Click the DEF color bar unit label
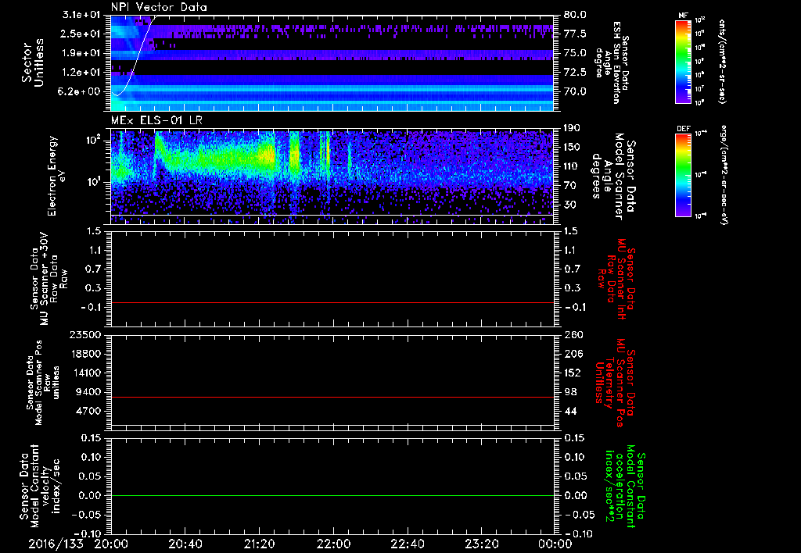Screen dimensions: 801x553 [723, 175]
